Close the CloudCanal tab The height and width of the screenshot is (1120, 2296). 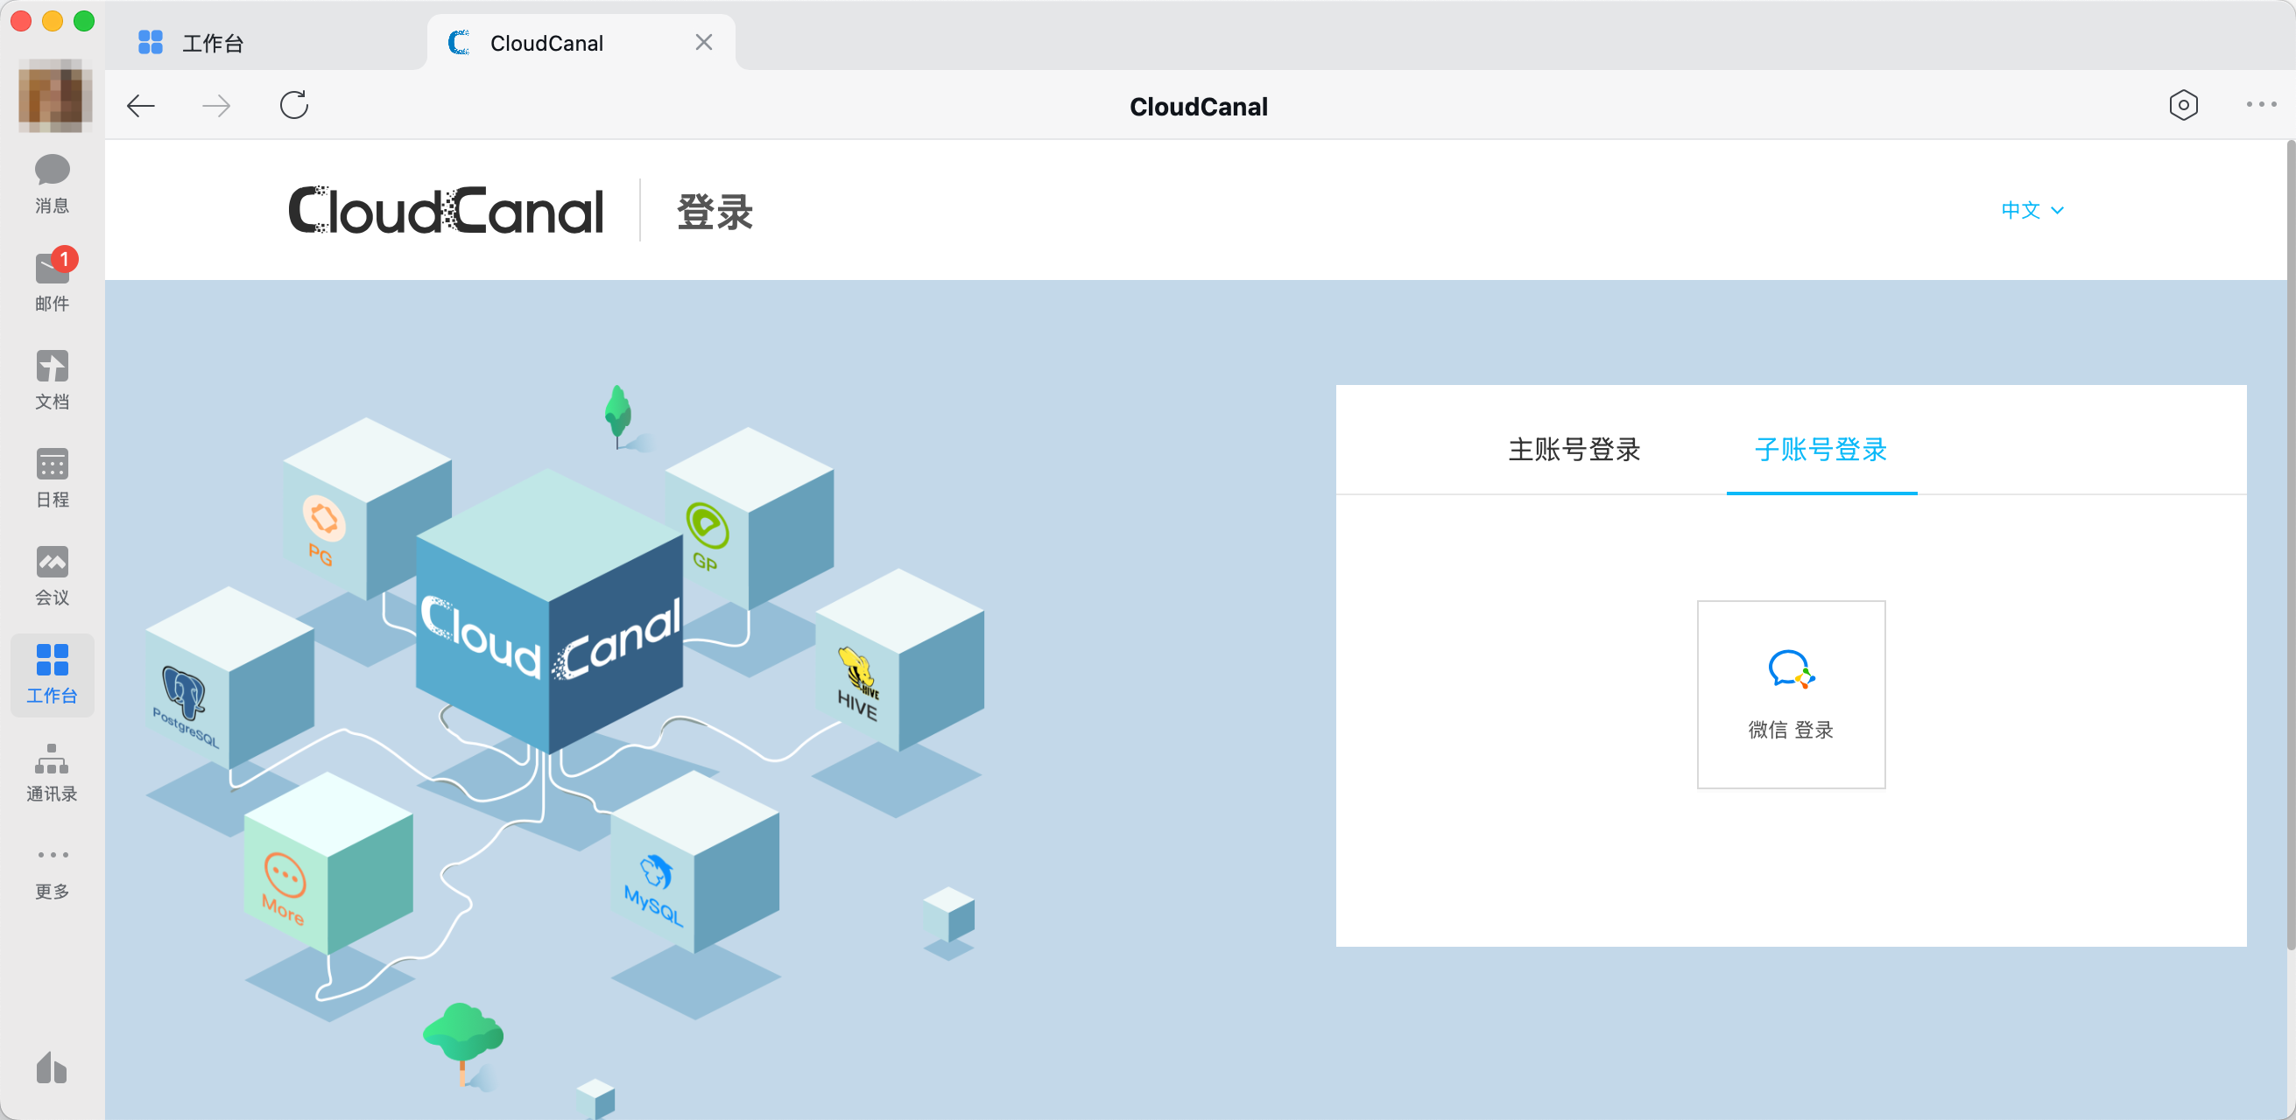click(703, 43)
